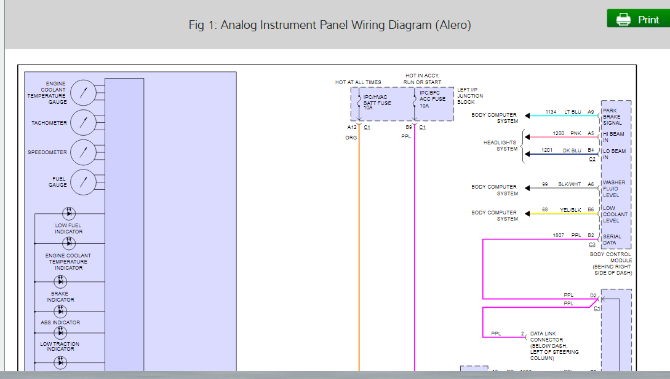
Task: Click the '1134 LT BLU' wire label
Action: [x=563, y=112]
